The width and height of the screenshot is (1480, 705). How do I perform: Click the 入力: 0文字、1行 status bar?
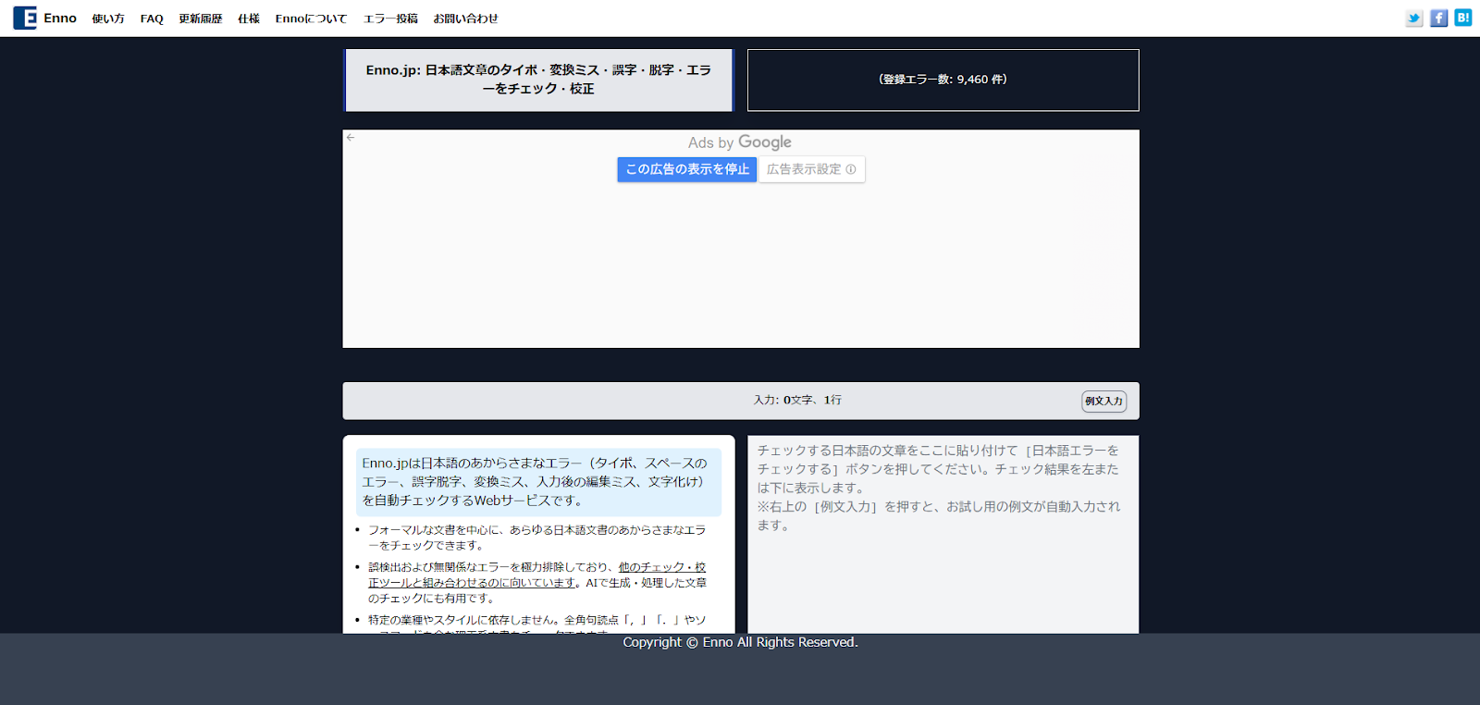796,401
